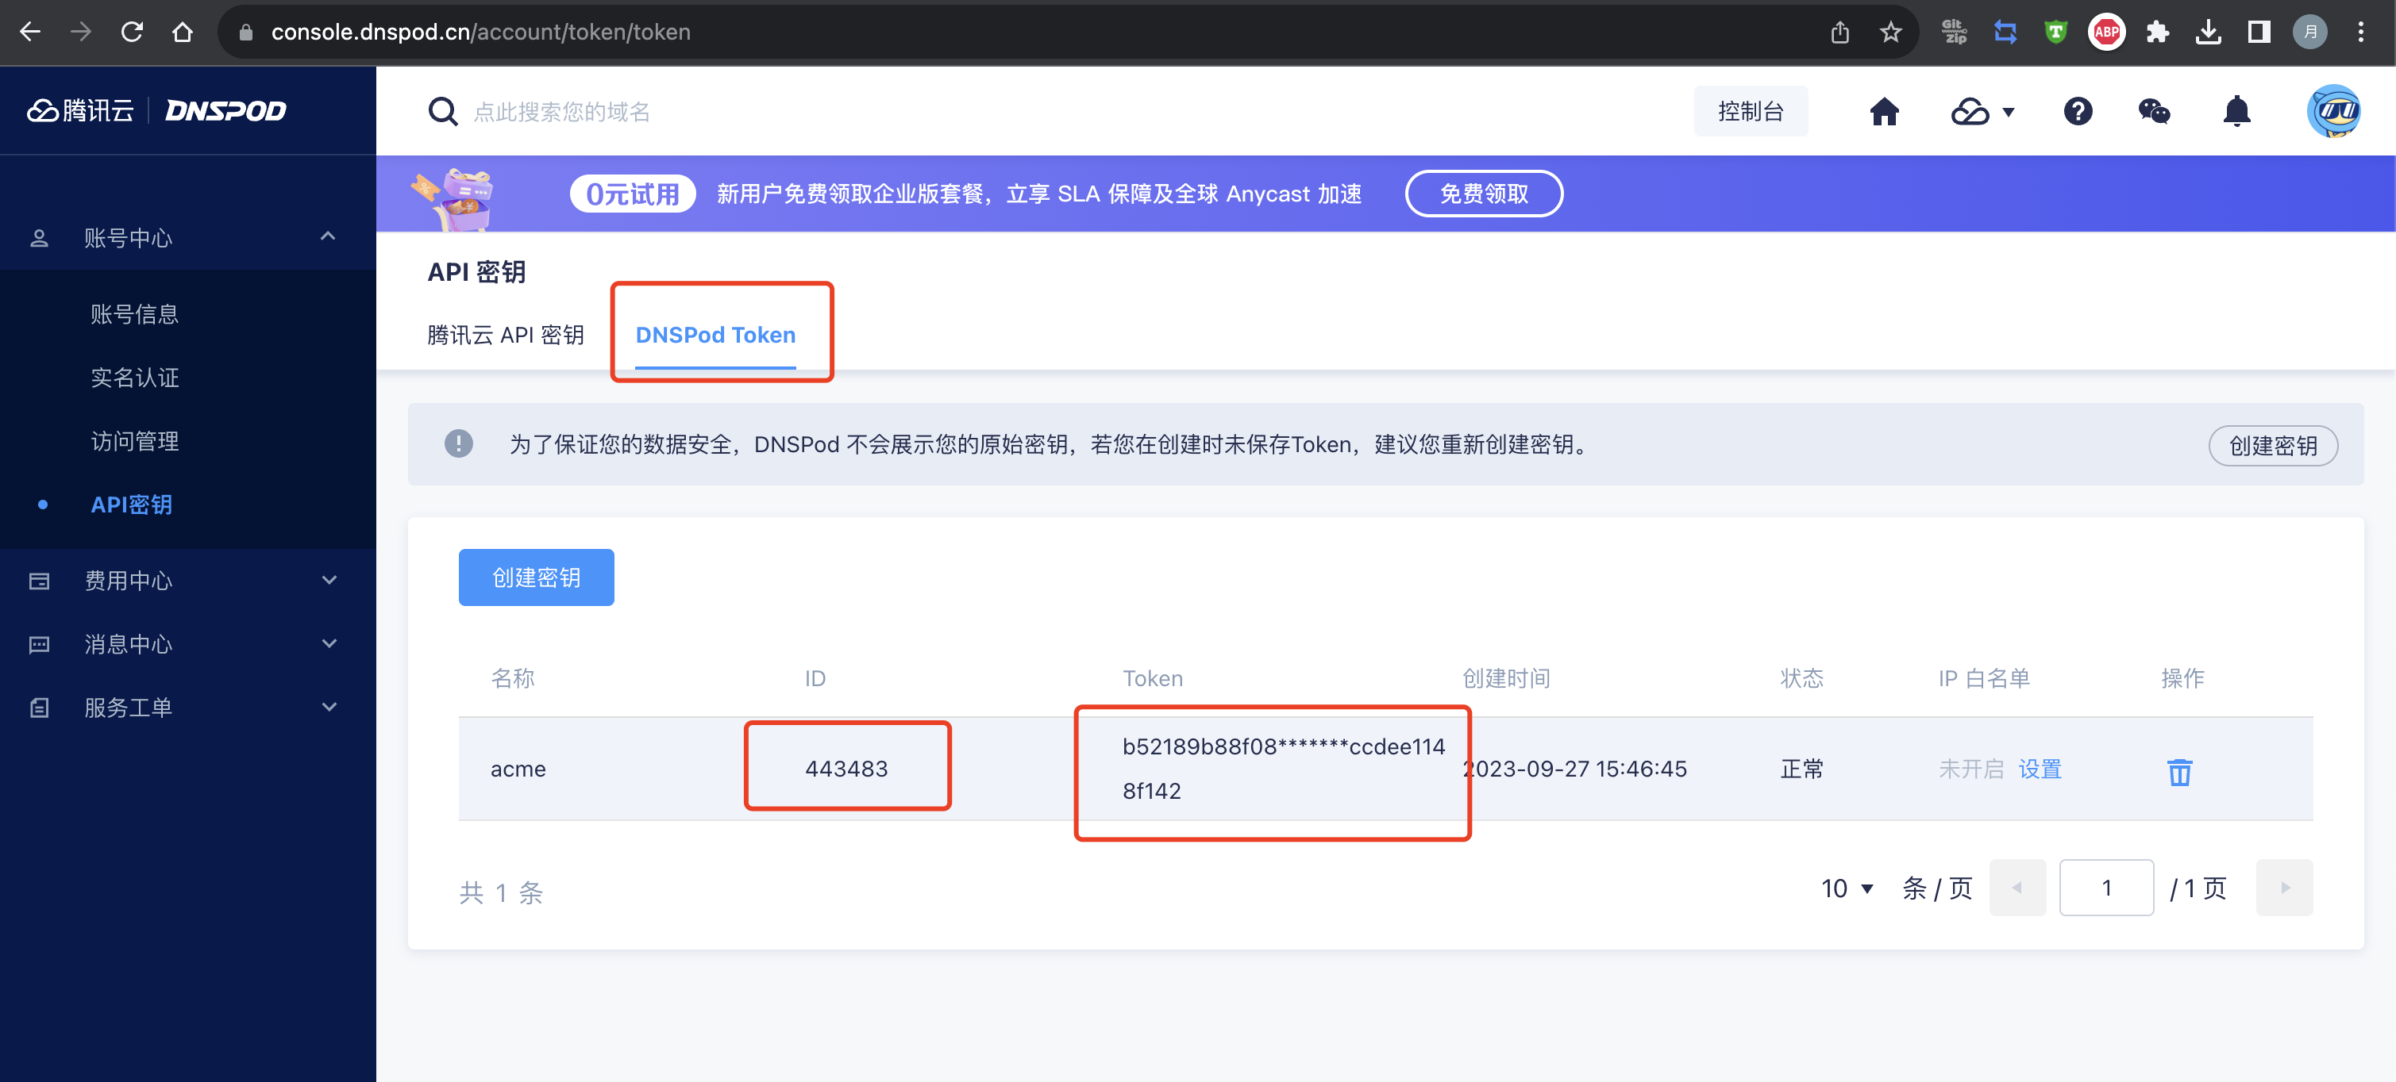
Task: Click the domain search magnifier icon
Action: click(x=443, y=112)
